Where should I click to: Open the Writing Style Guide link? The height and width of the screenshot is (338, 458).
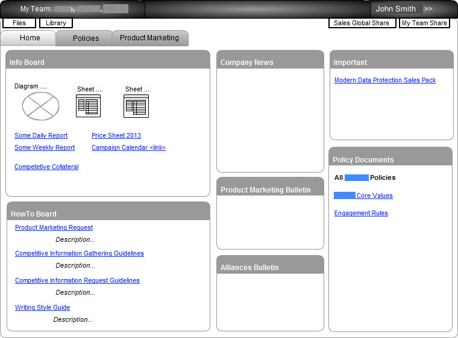click(42, 308)
